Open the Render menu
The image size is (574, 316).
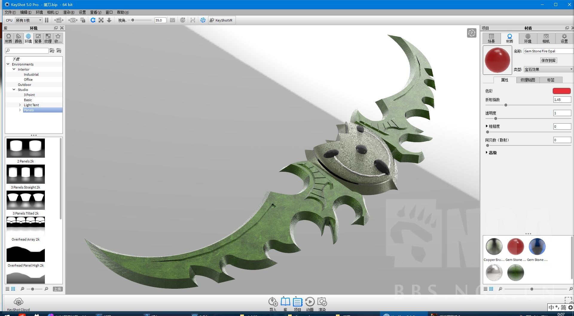pyautogui.click(x=68, y=12)
